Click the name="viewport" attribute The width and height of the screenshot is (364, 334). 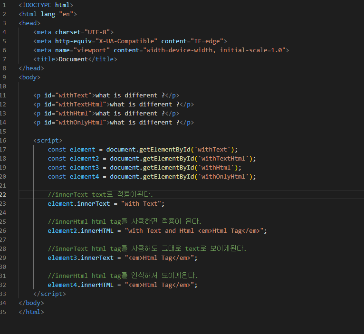(82, 50)
